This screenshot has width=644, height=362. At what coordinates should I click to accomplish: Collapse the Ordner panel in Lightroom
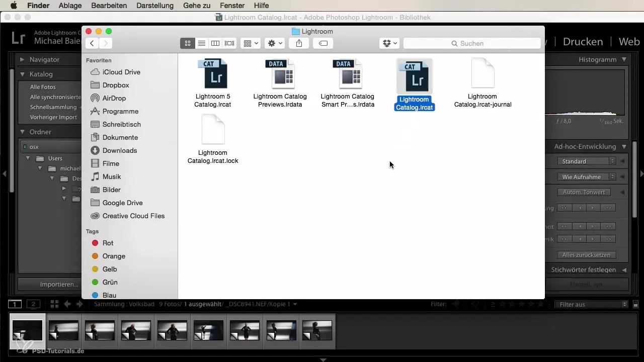click(22, 132)
